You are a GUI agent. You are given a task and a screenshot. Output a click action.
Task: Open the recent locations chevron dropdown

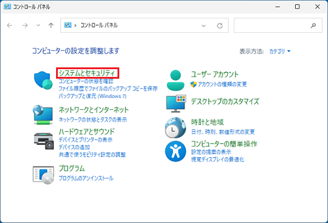tap(38, 26)
